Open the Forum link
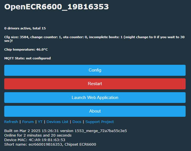The image size is (191, 151). [28, 122]
